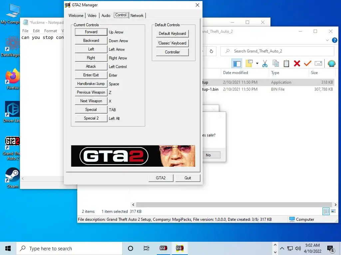Click the Properties card icon in Explorer toolbar
The image size is (341, 255).
[x=318, y=63]
